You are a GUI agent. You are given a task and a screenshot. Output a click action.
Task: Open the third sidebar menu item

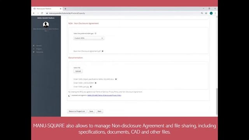click(40, 52)
